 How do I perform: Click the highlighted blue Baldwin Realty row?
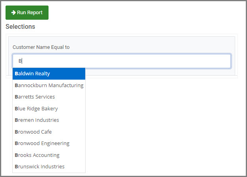pyautogui.click(x=49, y=74)
